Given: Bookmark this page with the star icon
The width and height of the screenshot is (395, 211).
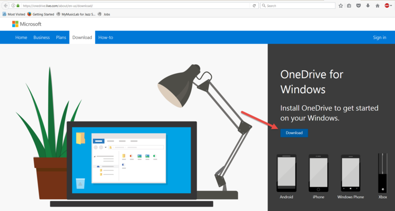Looking at the screenshot, I should tap(341, 5).
